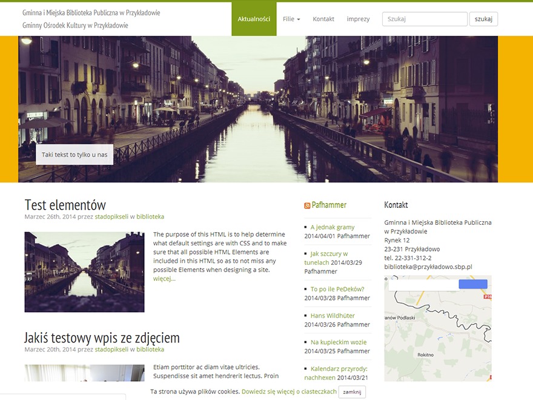The height and width of the screenshot is (400, 533).
Task: Click the email biblioteka@przykładowo.sbp.pl
Action: (x=428, y=267)
